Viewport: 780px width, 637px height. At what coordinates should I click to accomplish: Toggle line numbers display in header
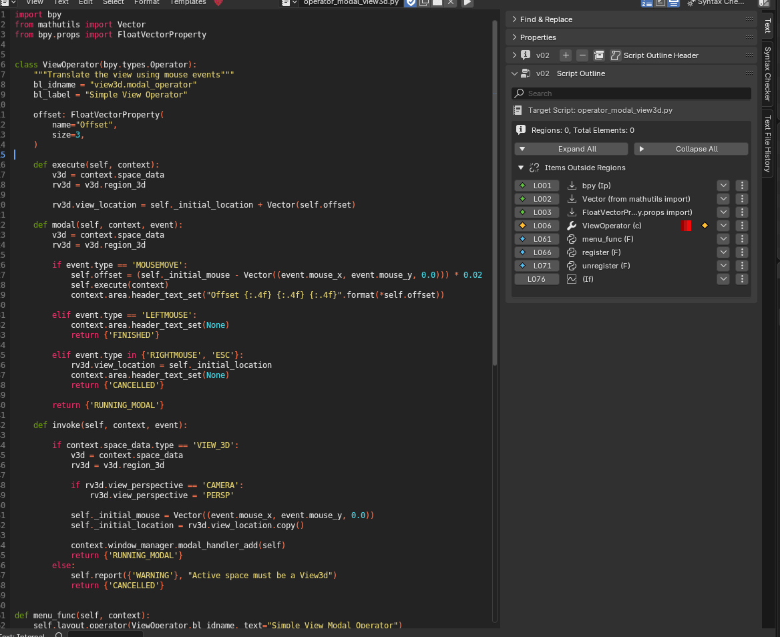pos(646,3)
